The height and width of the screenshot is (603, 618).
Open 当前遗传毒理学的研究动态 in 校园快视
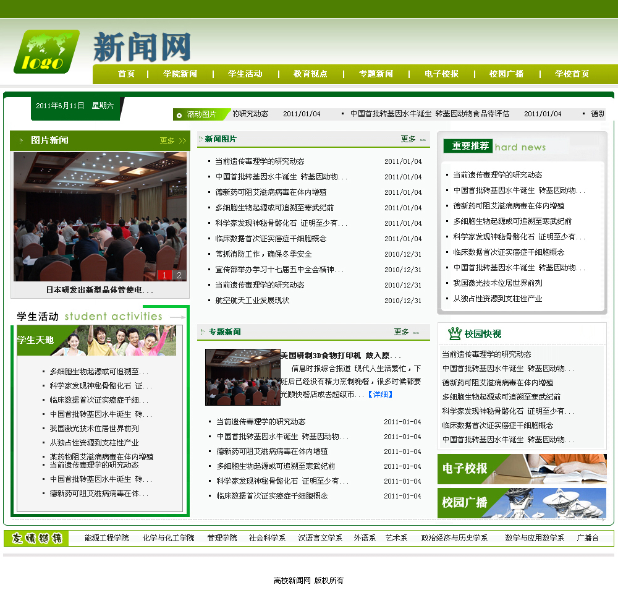pos(487,354)
